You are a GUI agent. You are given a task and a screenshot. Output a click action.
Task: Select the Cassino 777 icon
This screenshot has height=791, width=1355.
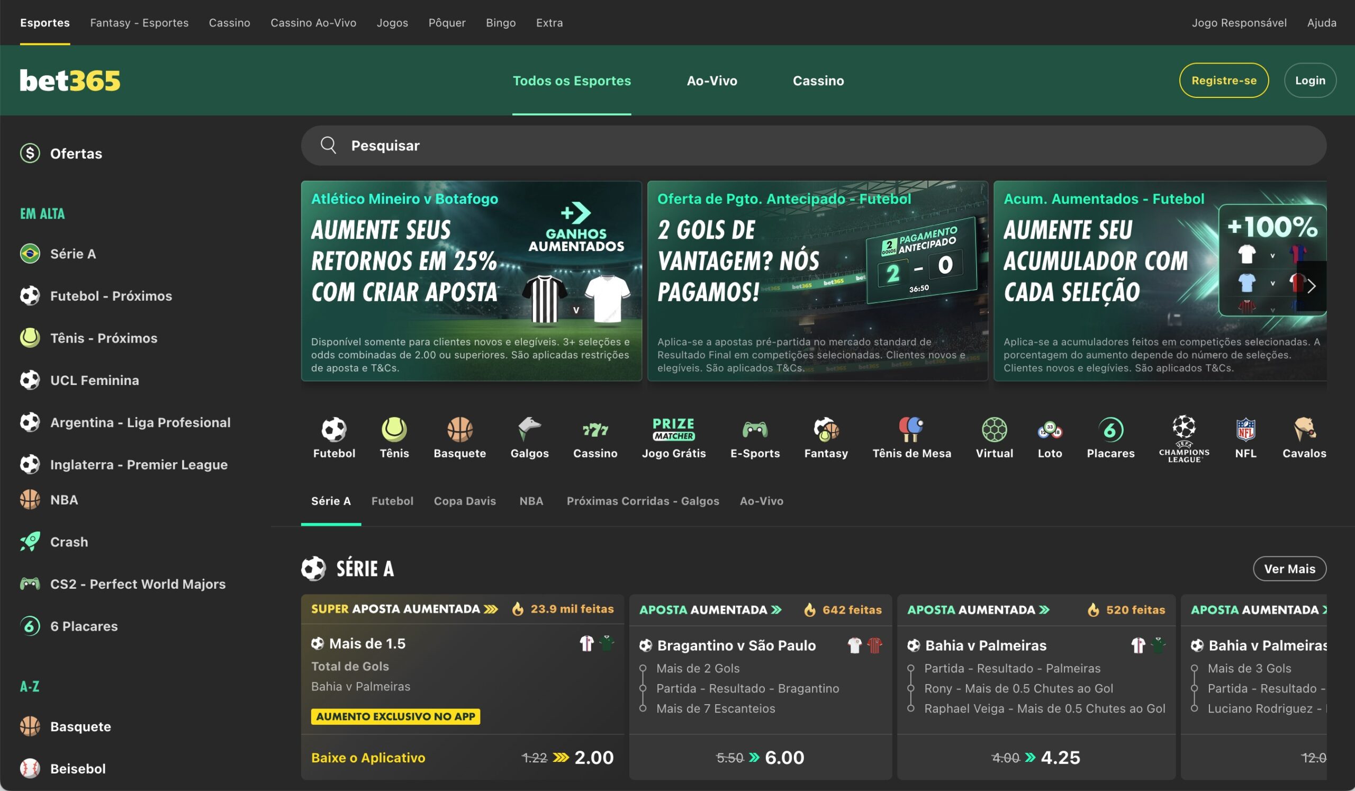(x=595, y=429)
